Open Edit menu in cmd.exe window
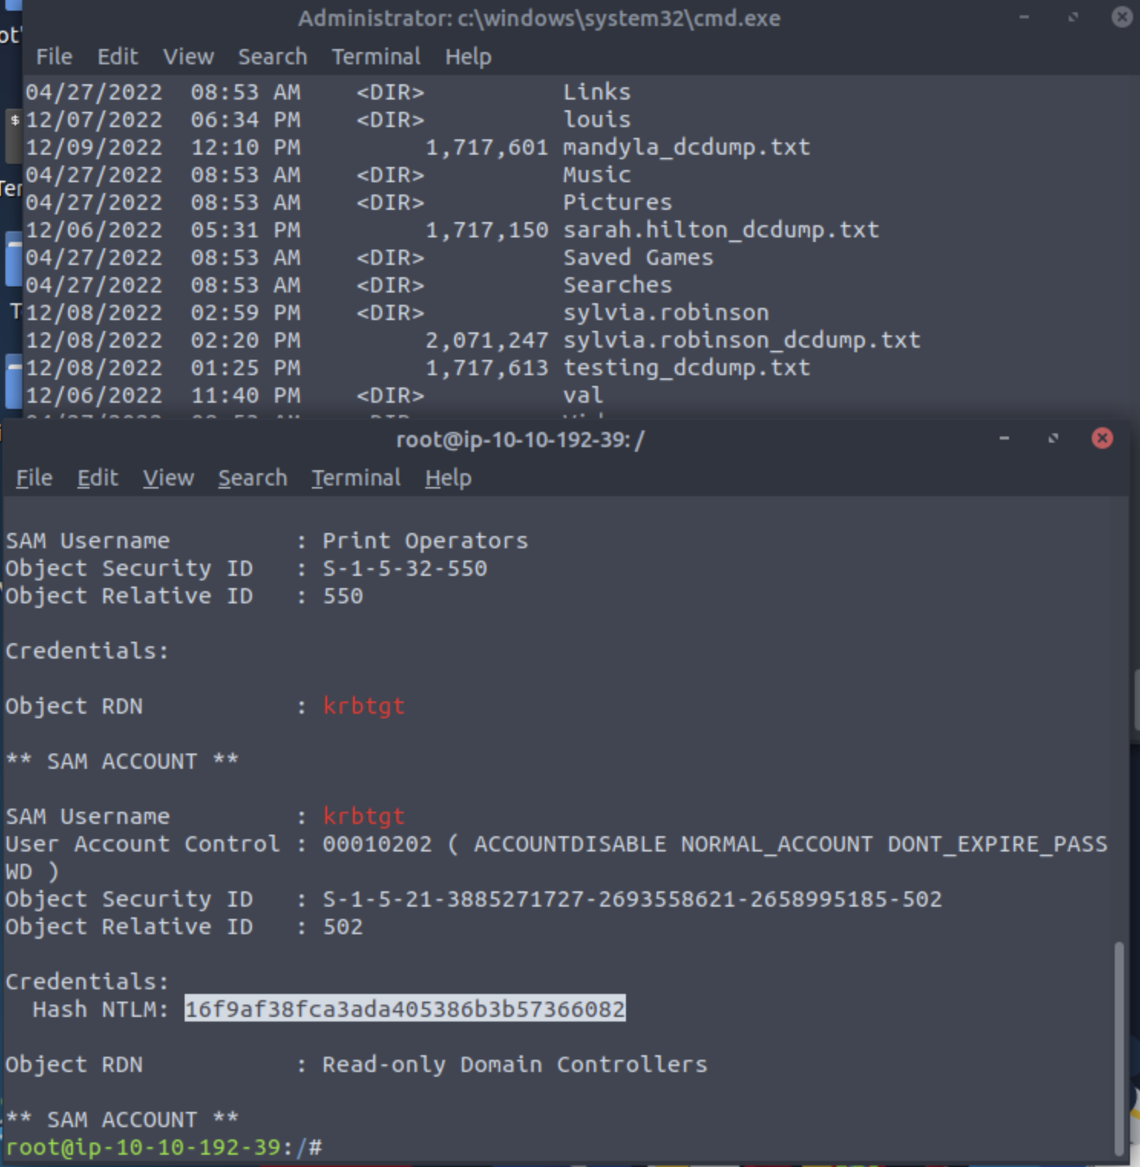The width and height of the screenshot is (1140, 1167). pyautogui.click(x=117, y=57)
